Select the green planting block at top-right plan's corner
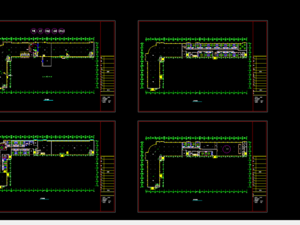This screenshot has height=225, width=300. 242,46
